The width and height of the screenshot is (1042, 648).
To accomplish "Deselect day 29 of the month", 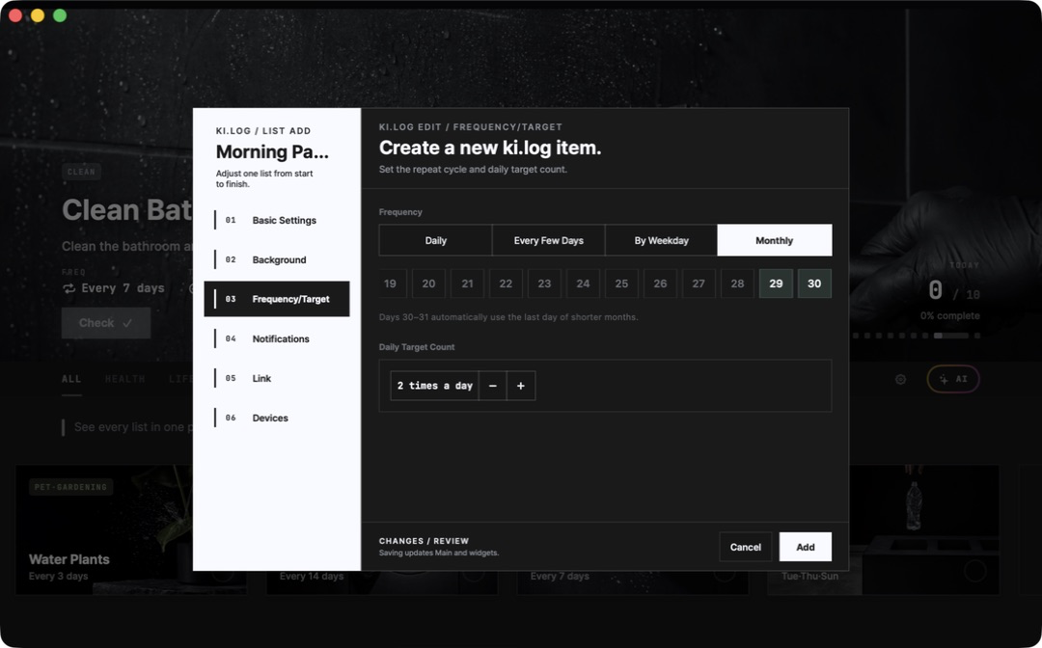I will (x=776, y=283).
